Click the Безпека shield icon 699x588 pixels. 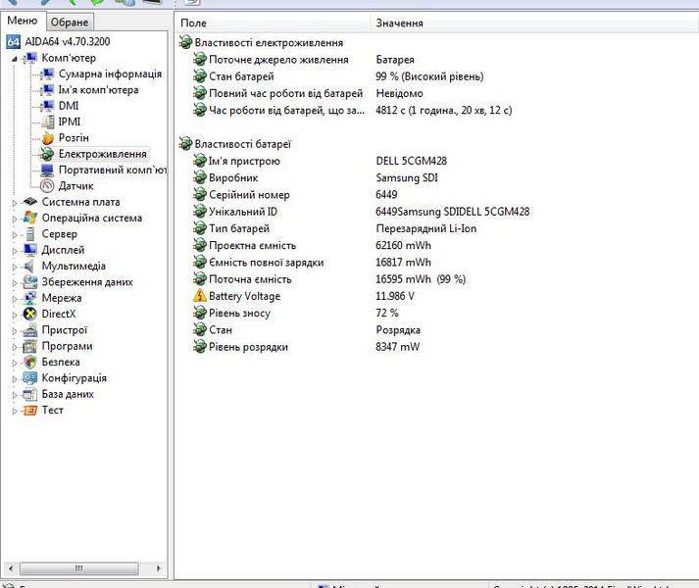click(x=29, y=363)
